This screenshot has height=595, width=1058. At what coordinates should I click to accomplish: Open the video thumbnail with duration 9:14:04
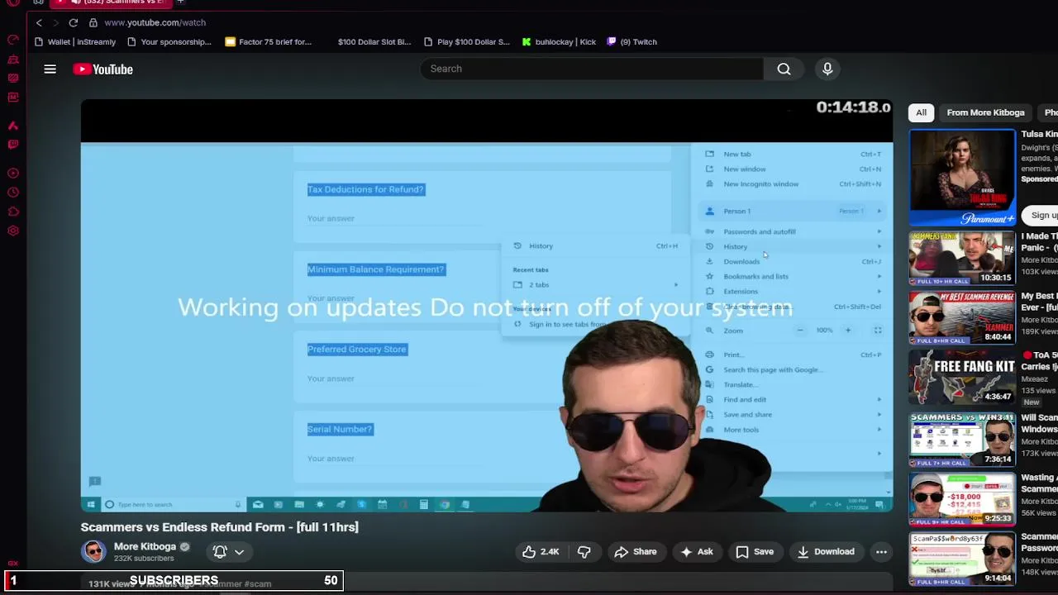(962, 559)
